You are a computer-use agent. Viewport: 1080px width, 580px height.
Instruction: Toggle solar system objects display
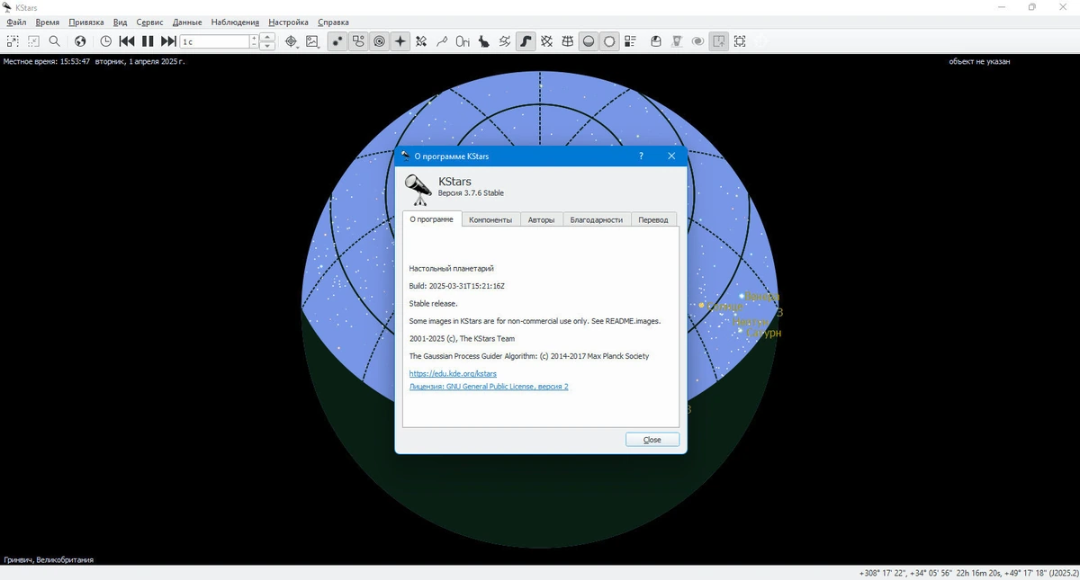click(x=380, y=41)
